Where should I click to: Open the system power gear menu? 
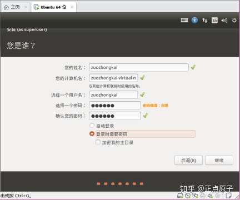tap(234, 20)
